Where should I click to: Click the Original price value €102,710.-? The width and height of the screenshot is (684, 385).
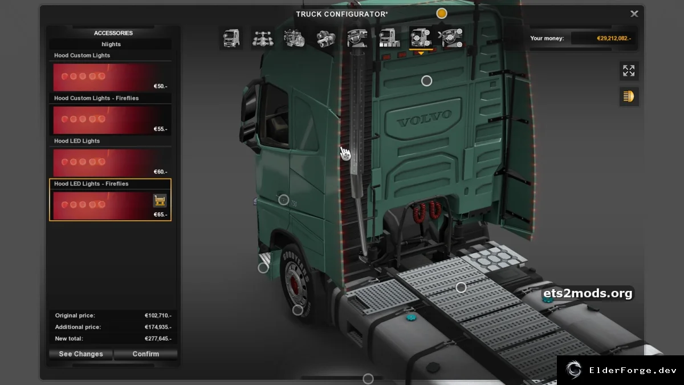[x=158, y=315]
